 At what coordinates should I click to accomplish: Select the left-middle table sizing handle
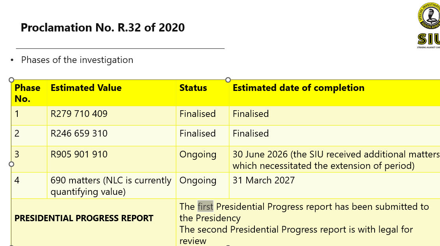coord(11,164)
